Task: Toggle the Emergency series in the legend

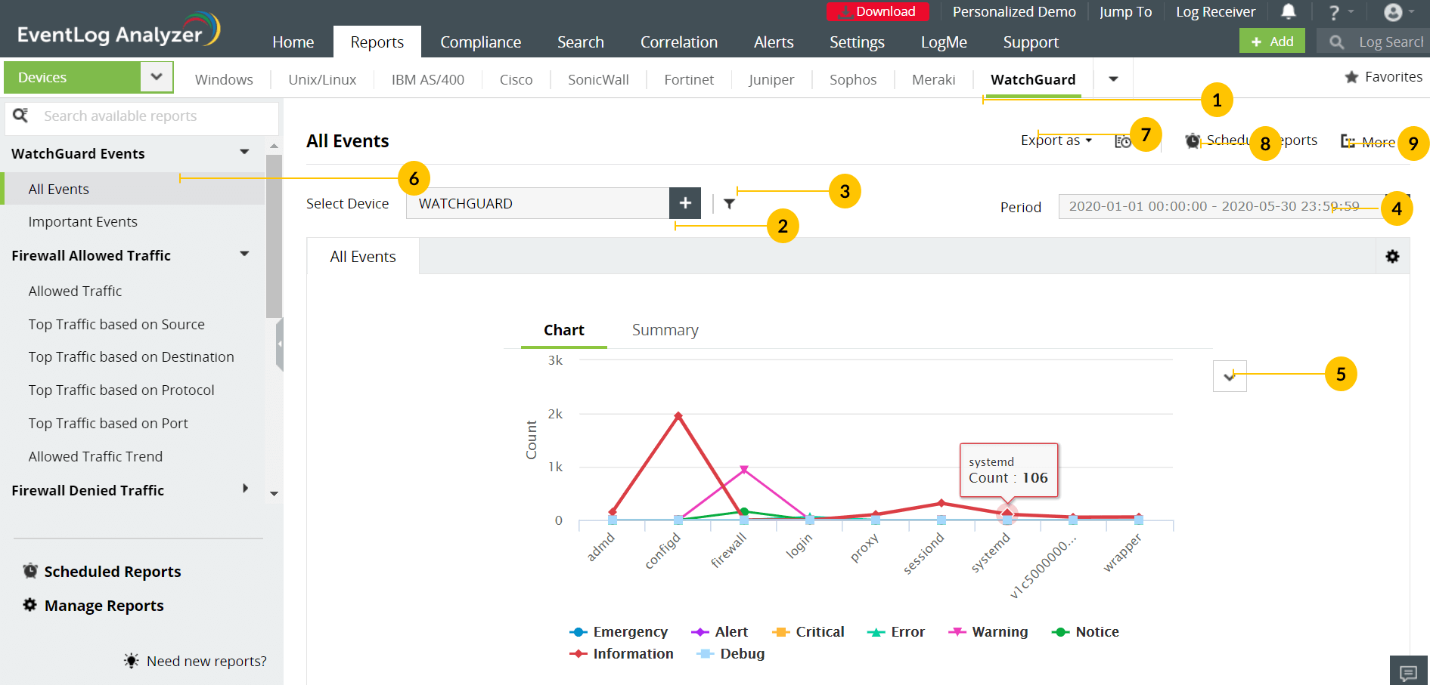Action: pos(619,632)
